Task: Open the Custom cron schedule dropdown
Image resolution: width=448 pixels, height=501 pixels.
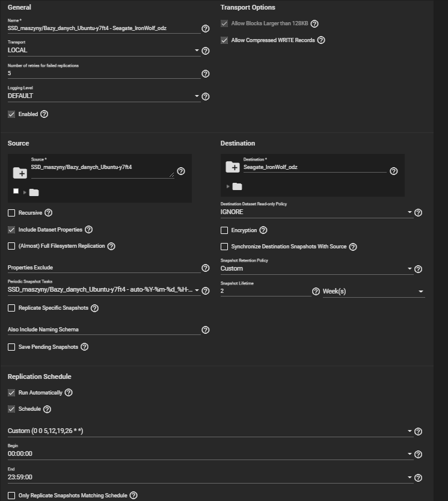Action: (210, 431)
